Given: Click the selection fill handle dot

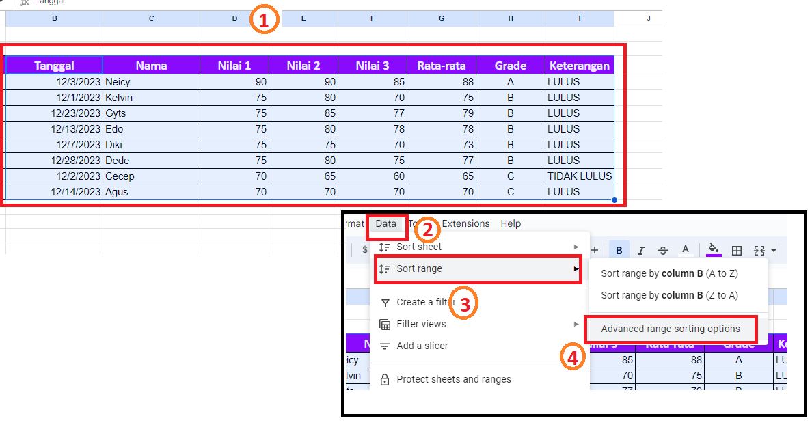Looking at the screenshot, I should click(x=614, y=199).
